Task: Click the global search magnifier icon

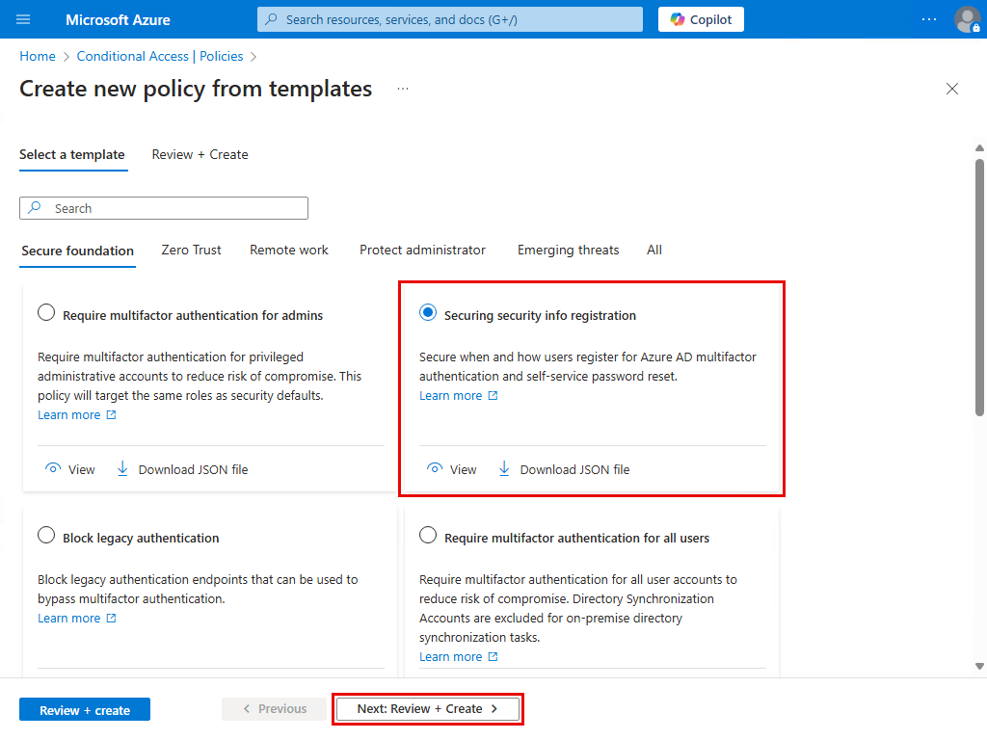Action: pyautogui.click(x=271, y=19)
